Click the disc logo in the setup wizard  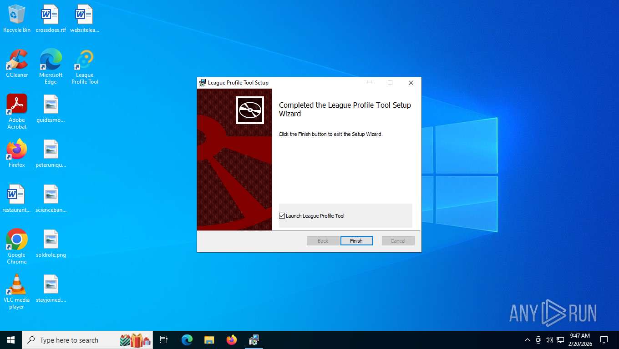pyautogui.click(x=250, y=110)
